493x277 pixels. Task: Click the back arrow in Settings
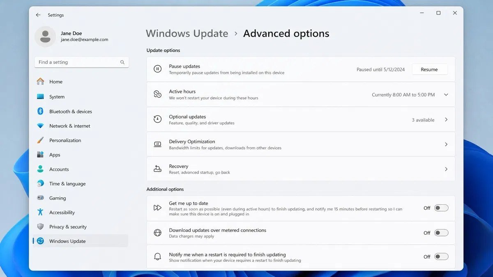(x=38, y=15)
